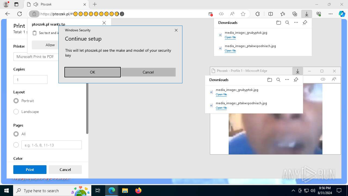Click the page range input field

click(52, 145)
